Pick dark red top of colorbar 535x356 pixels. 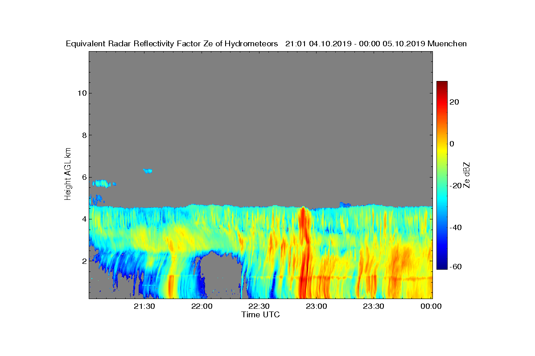click(442, 85)
